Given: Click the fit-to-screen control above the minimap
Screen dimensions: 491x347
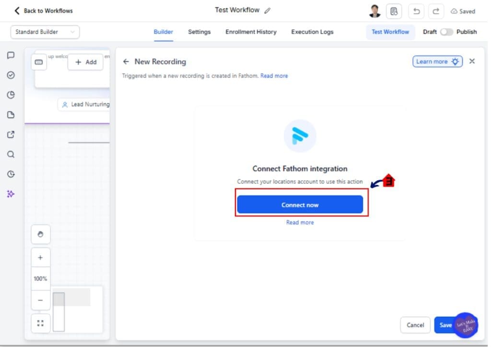Looking at the screenshot, I should coord(41,323).
